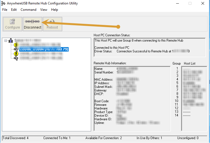Click the Configure toolbar button
This screenshot has height=143, width=210.
pos(12,24)
